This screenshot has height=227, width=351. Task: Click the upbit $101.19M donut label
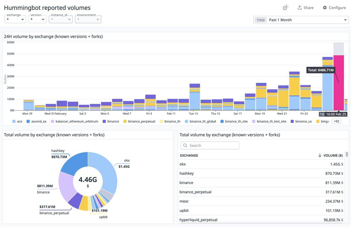[x=99, y=214]
